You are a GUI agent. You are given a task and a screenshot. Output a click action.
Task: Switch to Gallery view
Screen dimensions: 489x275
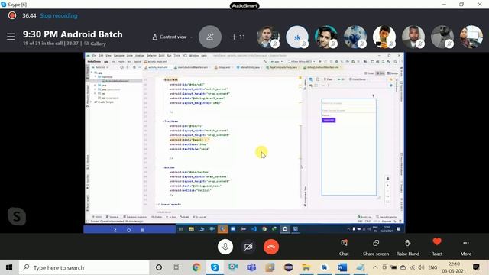[96, 44]
